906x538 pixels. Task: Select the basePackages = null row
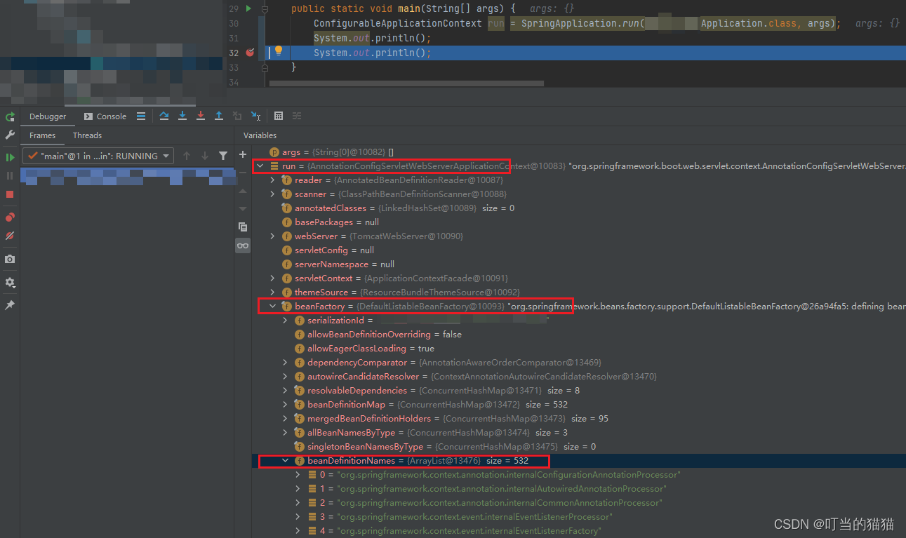click(579, 222)
